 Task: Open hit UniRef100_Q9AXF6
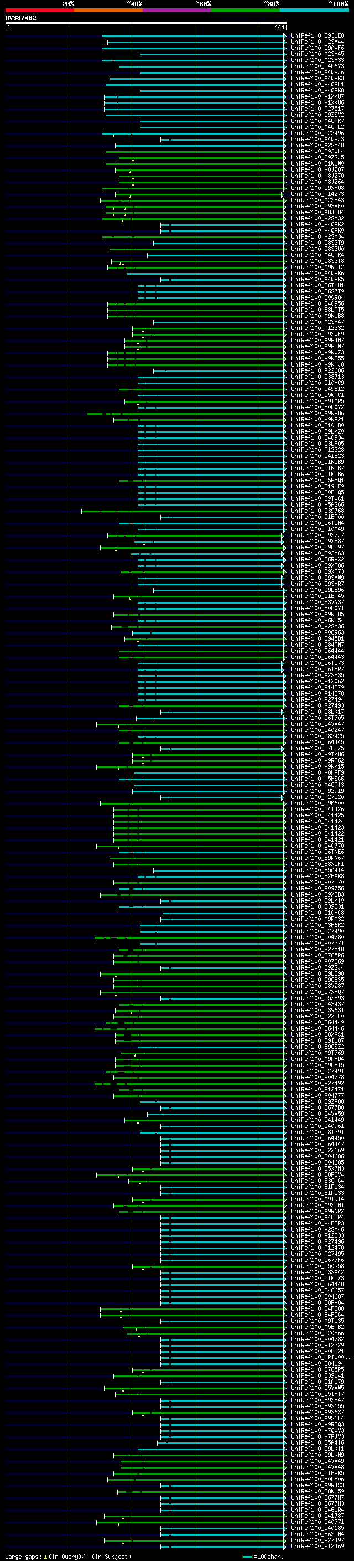click(x=317, y=48)
